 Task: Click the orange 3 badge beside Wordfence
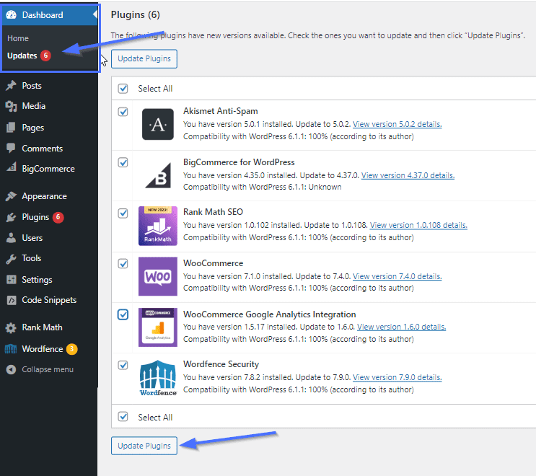[x=72, y=349]
